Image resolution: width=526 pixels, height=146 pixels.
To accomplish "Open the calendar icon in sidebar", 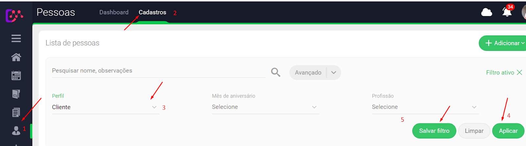I will coord(16,75).
